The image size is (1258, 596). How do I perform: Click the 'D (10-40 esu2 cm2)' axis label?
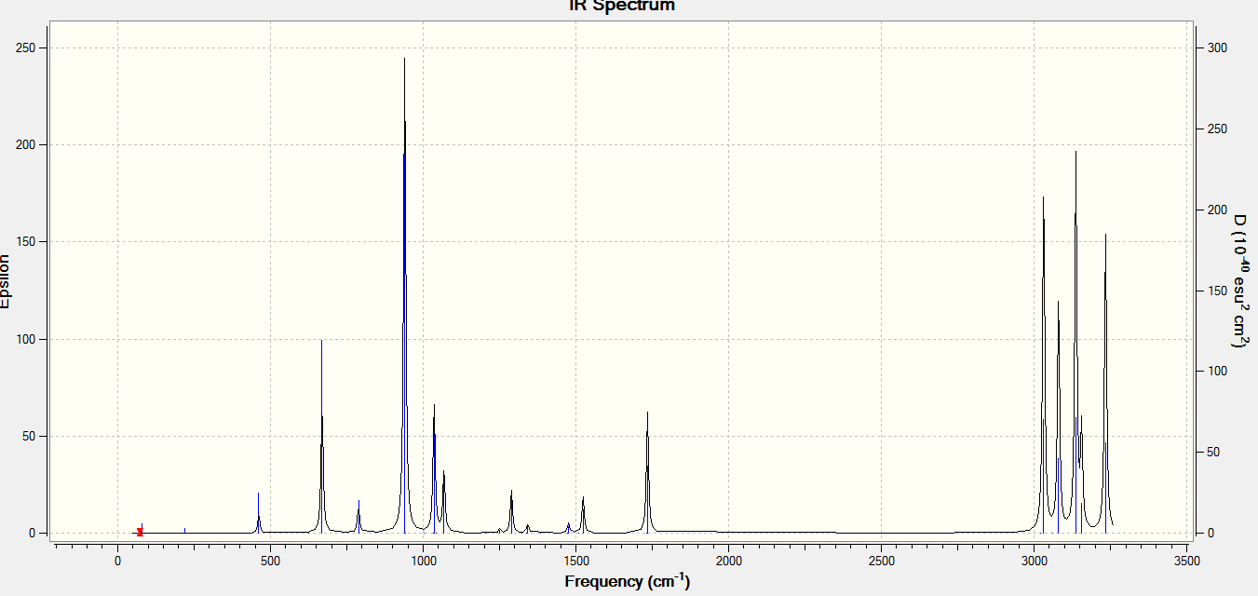pyautogui.click(x=1240, y=280)
